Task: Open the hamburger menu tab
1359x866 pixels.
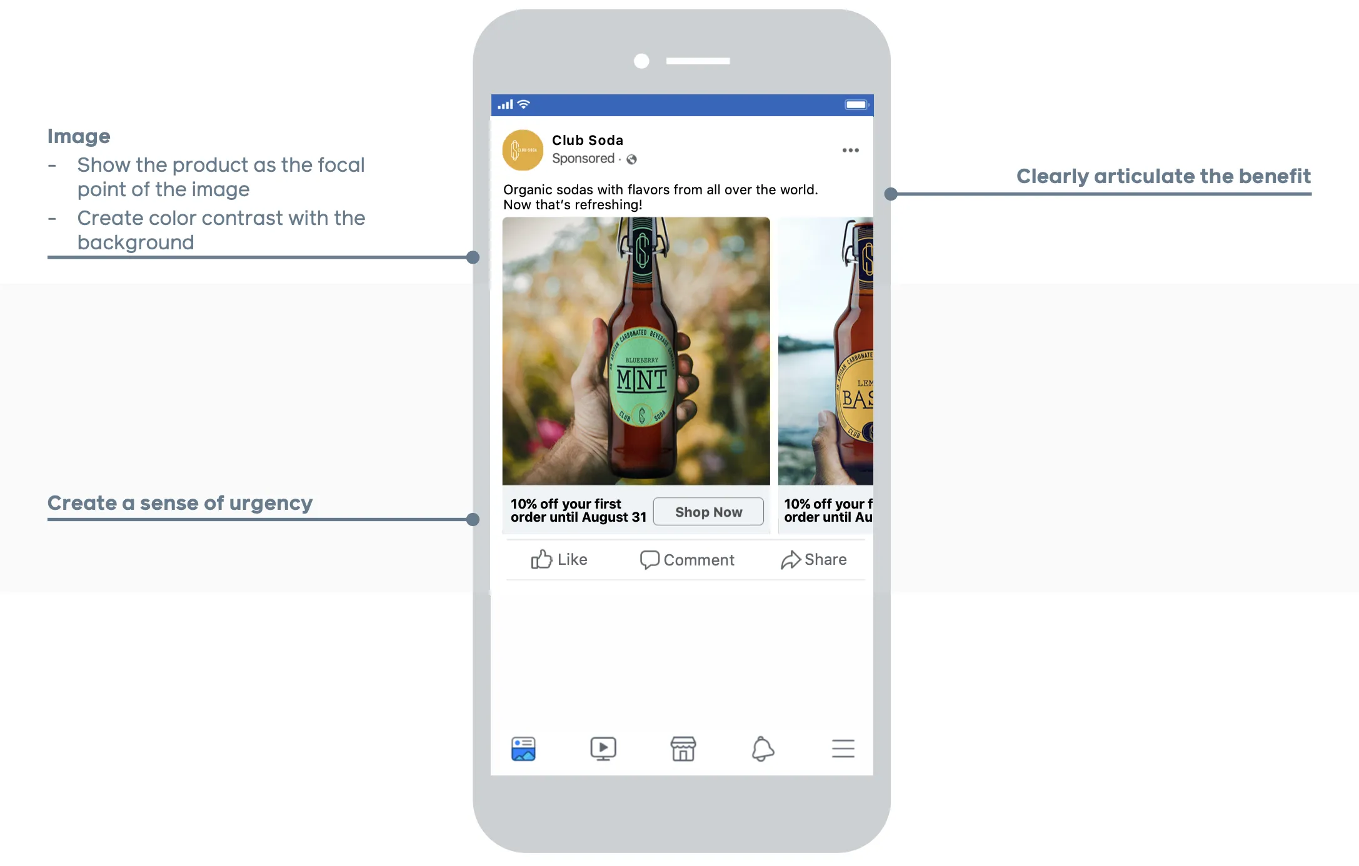Action: pos(843,749)
